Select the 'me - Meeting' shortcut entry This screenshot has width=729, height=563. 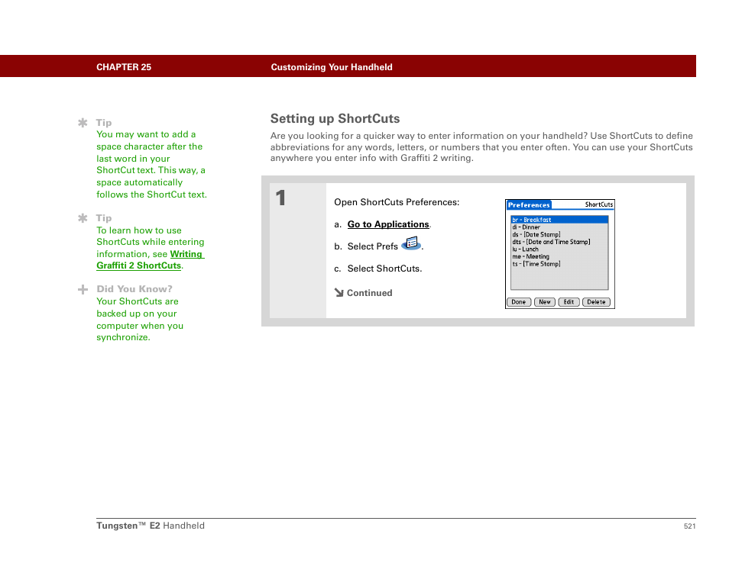(x=559, y=256)
